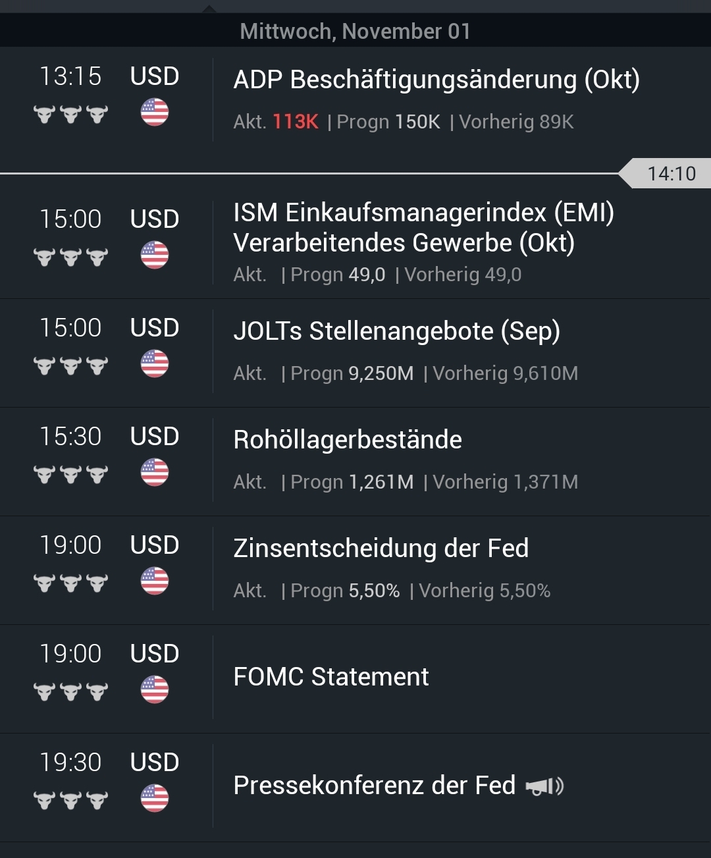Screen dimensions: 711x858
Task: Click the US flag in Rohöllagerbestände row
Action: [x=155, y=472]
